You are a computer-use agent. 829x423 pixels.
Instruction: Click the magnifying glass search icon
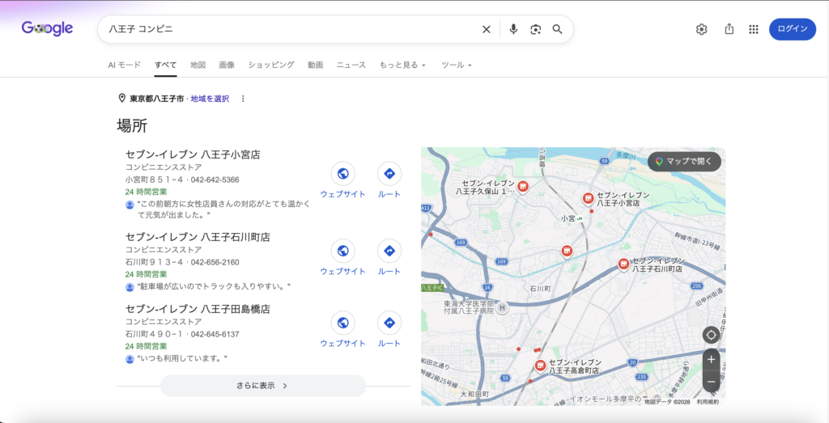coord(557,30)
